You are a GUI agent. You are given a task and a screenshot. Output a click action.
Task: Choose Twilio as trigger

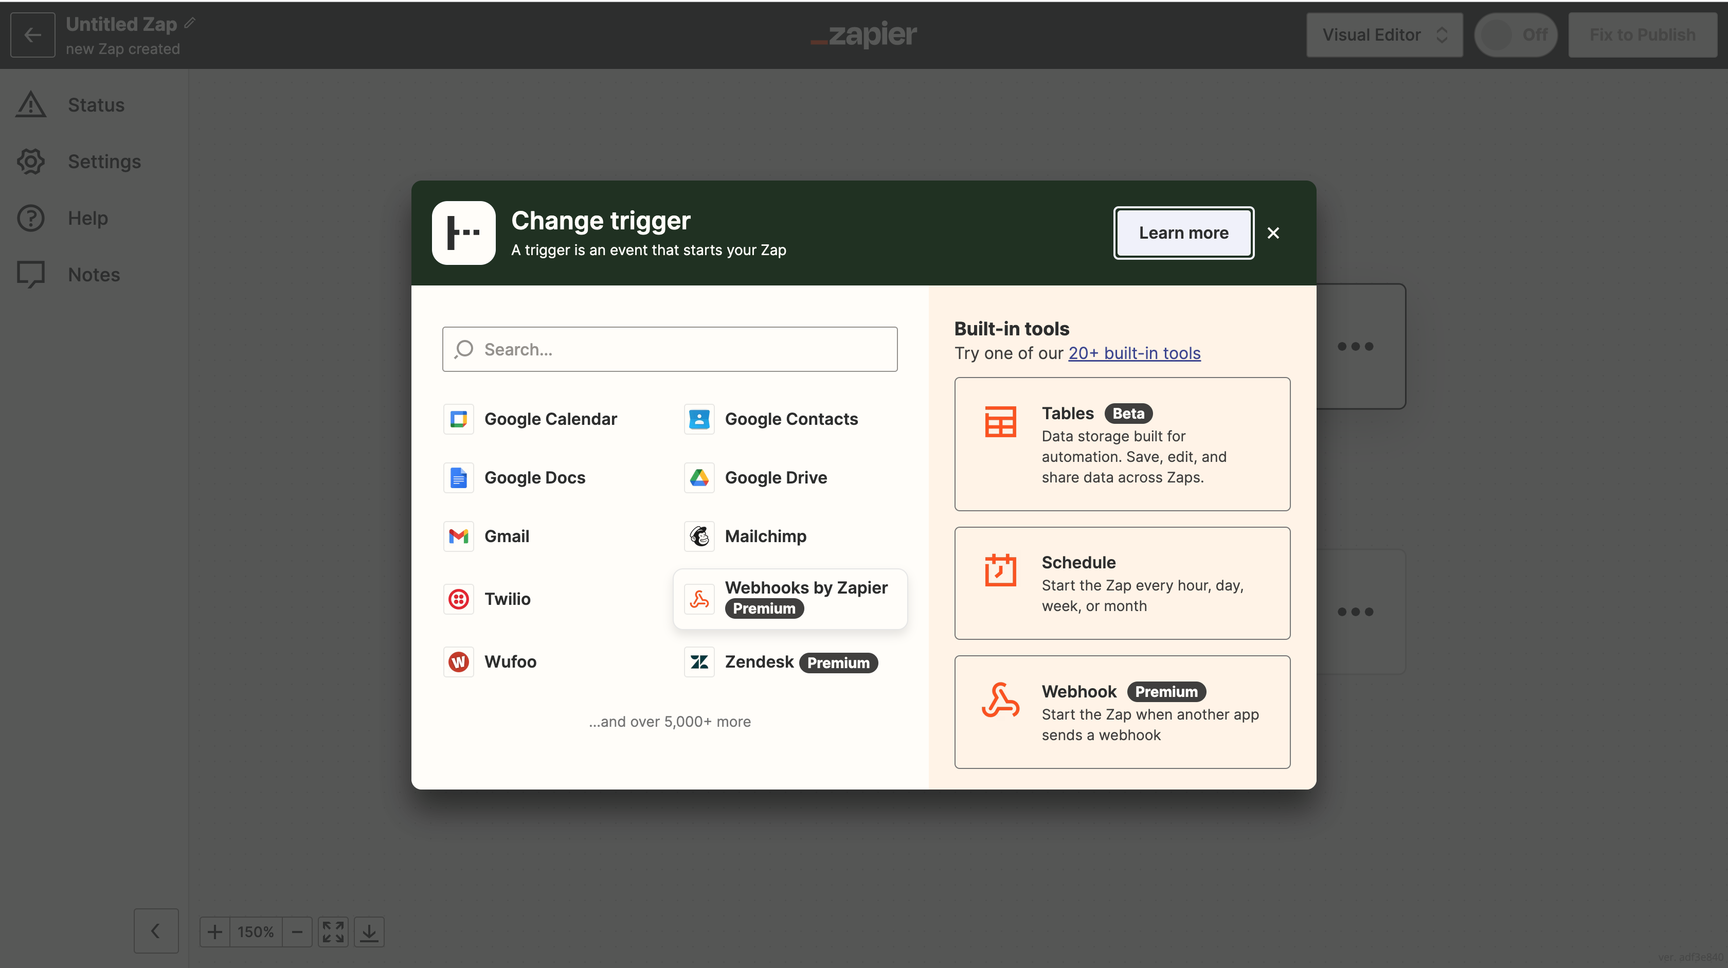(550, 599)
